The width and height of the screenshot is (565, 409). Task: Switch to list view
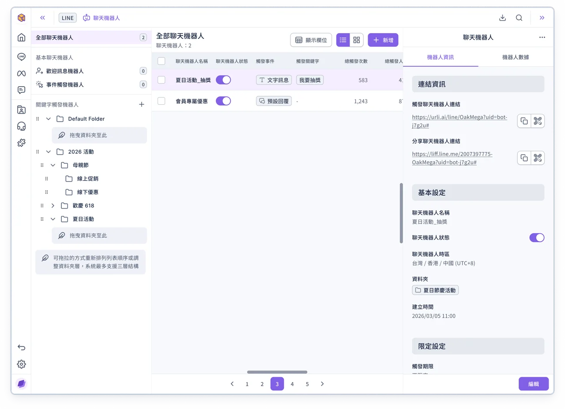(x=343, y=40)
